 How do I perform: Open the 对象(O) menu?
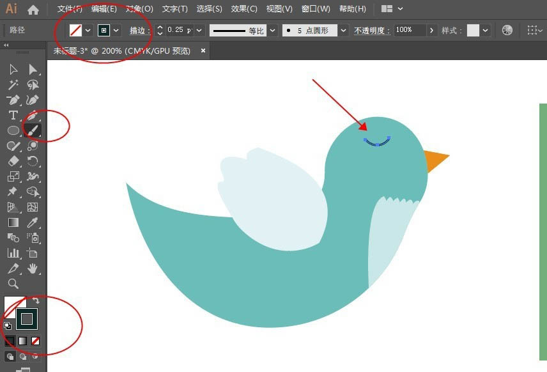pos(139,9)
